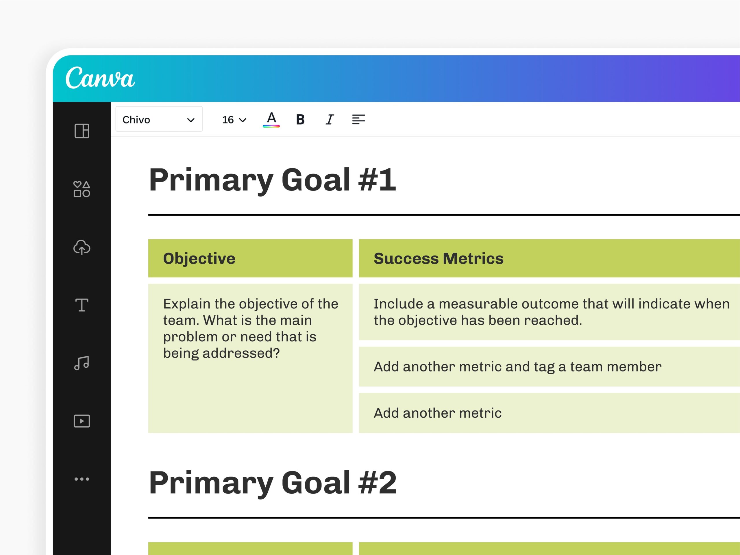Open the Videos panel icon

(82, 421)
